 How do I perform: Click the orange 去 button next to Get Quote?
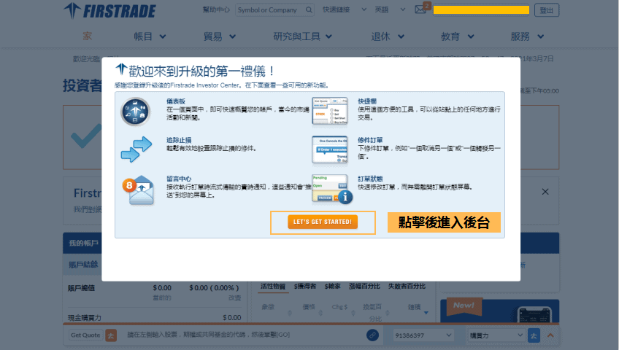(111, 335)
